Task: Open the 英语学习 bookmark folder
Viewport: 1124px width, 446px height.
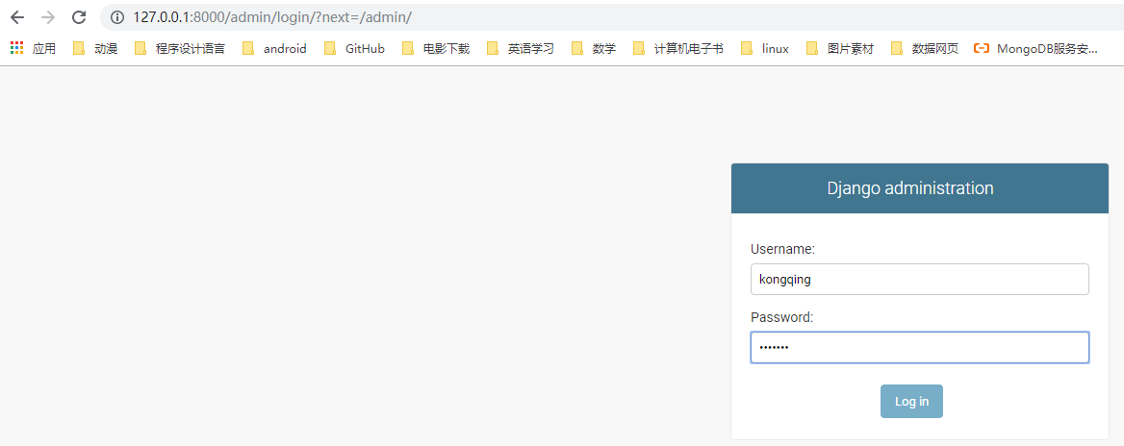Action: pos(521,49)
